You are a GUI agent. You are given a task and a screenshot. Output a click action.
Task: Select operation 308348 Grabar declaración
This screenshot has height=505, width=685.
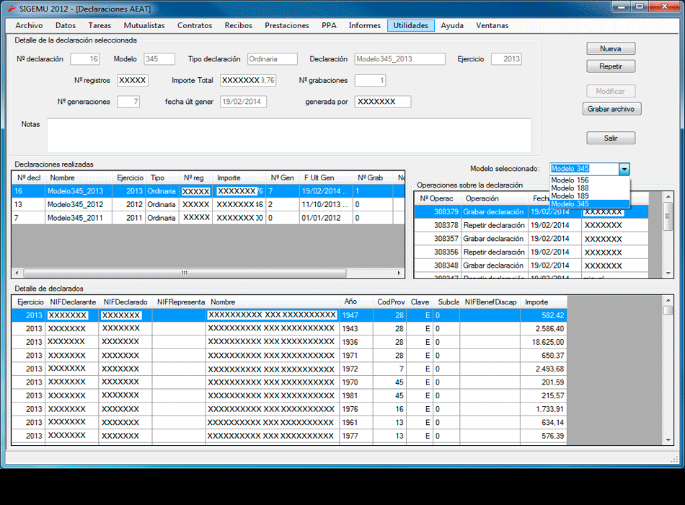531,265
